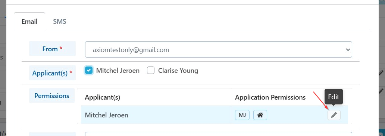Open the From email address dropdown
Image resolution: width=385 pixels, height=136 pixels.
(x=219, y=50)
